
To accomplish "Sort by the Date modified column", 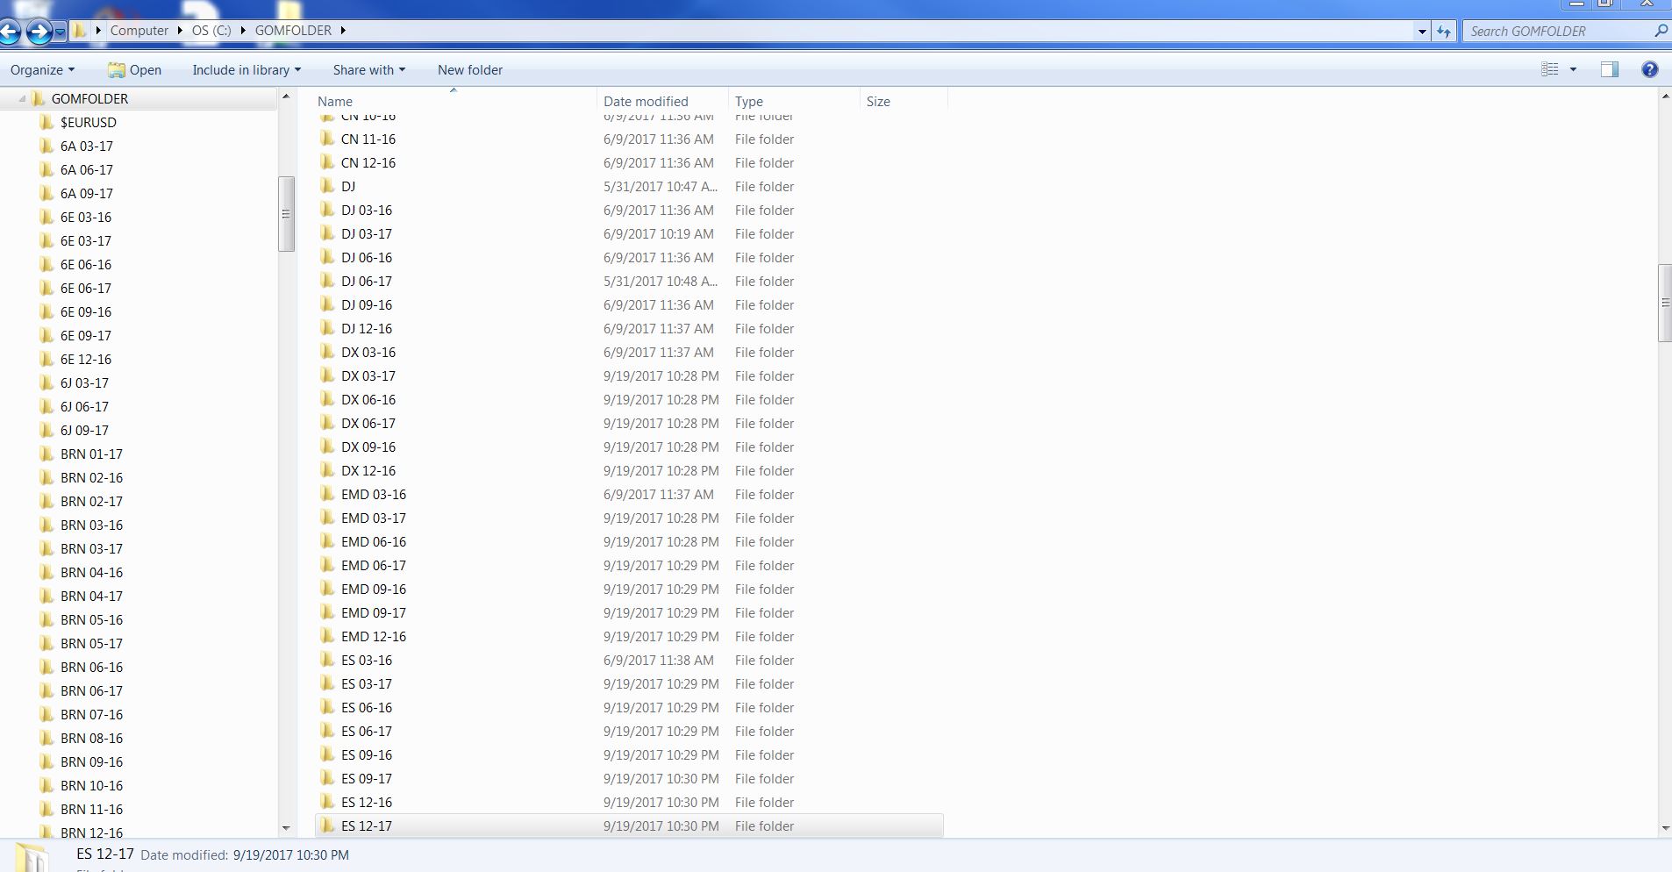I will [646, 102].
